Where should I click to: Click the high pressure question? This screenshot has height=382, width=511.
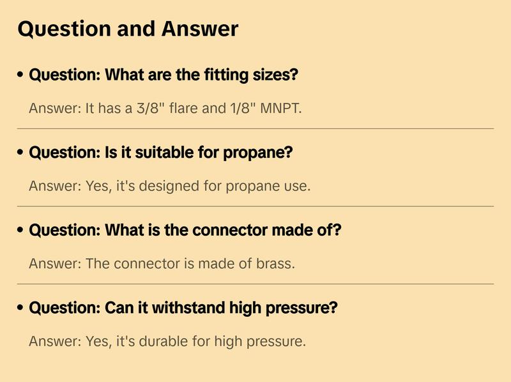click(183, 308)
